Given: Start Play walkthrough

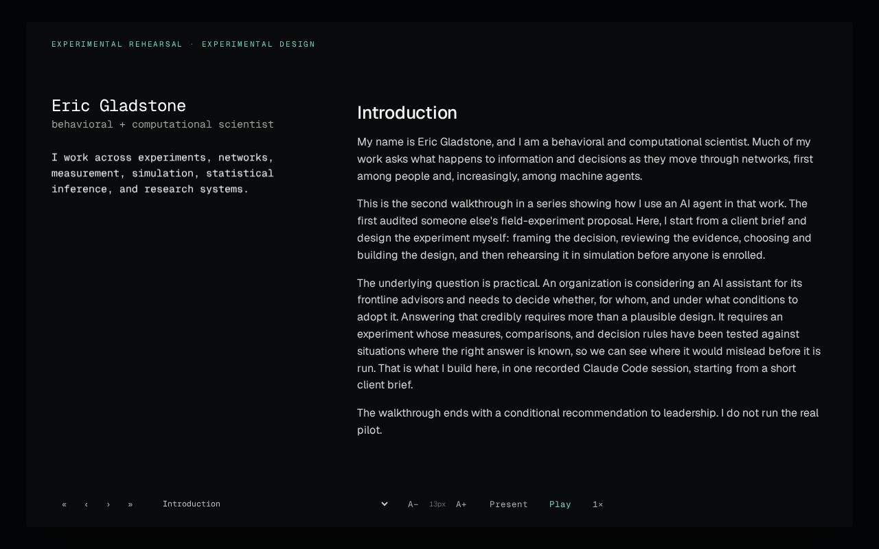Looking at the screenshot, I should (560, 504).
